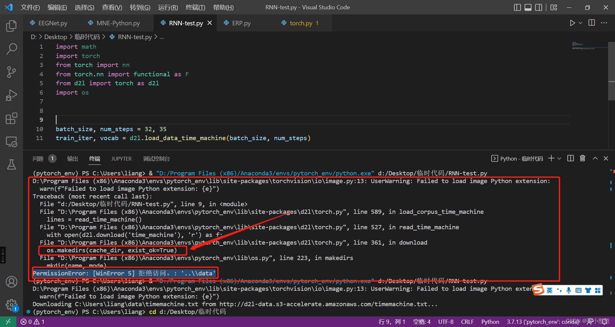Switch to the EEGNet.py tab
This screenshot has width=615, height=327.
click(x=51, y=23)
